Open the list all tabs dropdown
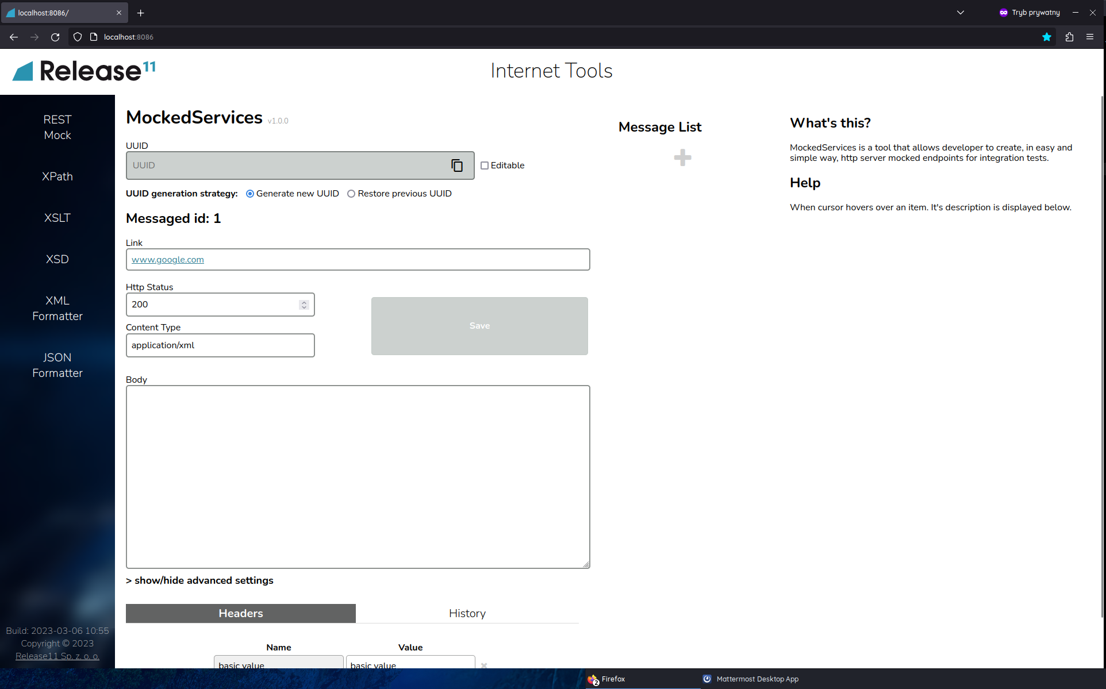This screenshot has height=689, width=1106. (960, 12)
